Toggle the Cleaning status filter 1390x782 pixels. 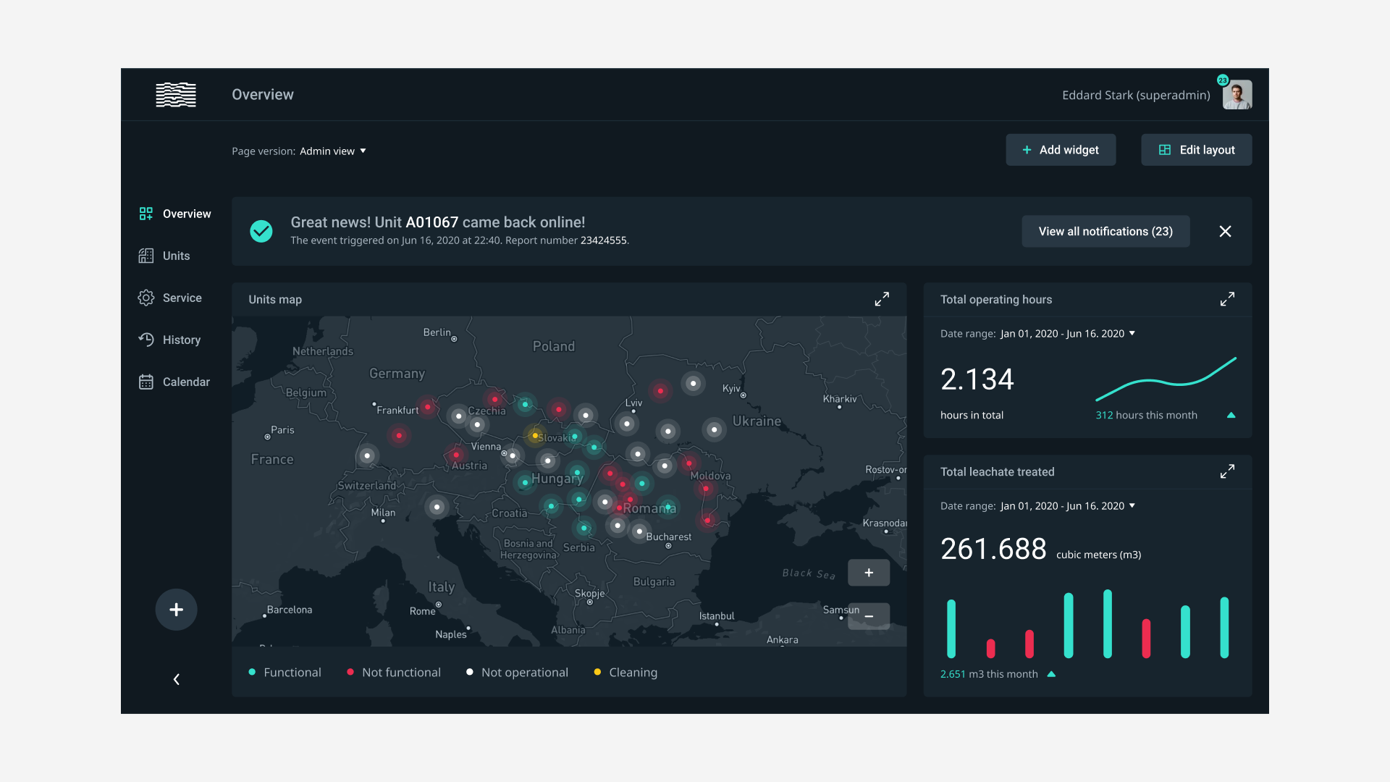pos(625,672)
